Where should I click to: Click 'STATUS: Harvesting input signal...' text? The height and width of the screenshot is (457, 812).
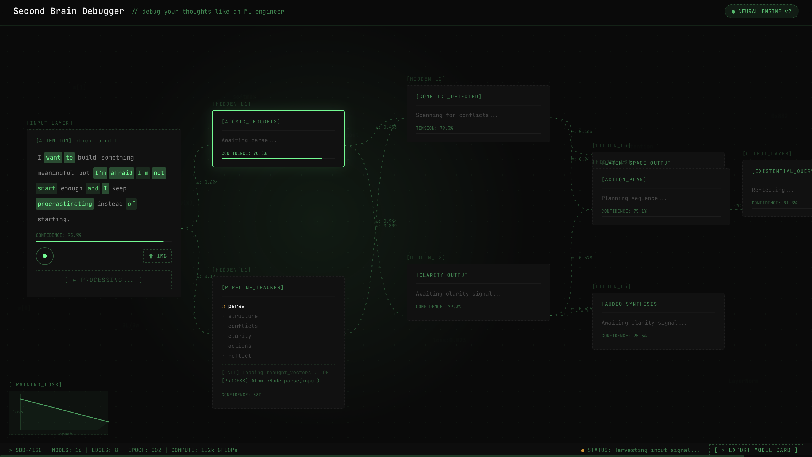click(643, 450)
